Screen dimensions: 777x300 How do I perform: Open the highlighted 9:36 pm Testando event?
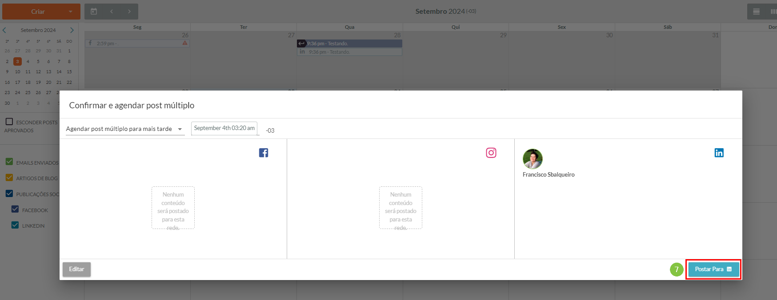tap(349, 43)
